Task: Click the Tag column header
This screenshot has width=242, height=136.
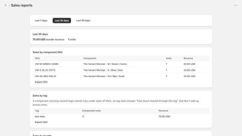Action: point(37,111)
